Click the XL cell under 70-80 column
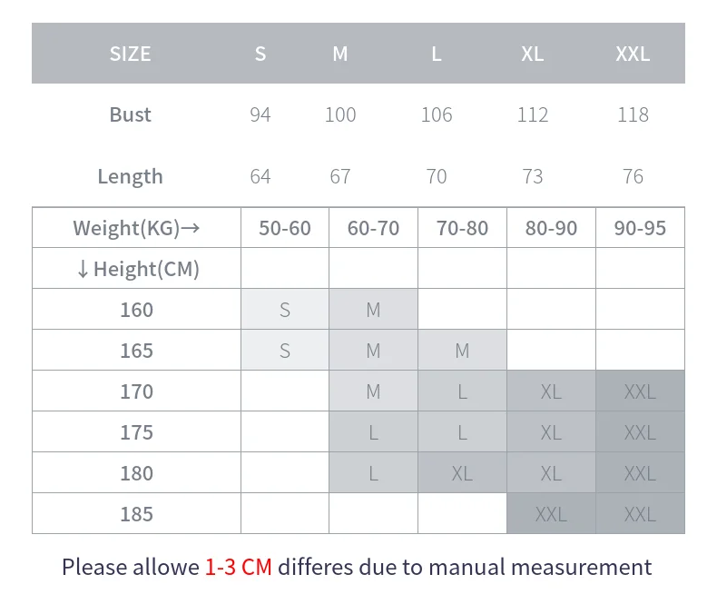This screenshot has width=717, height=614. coord(462,473)
